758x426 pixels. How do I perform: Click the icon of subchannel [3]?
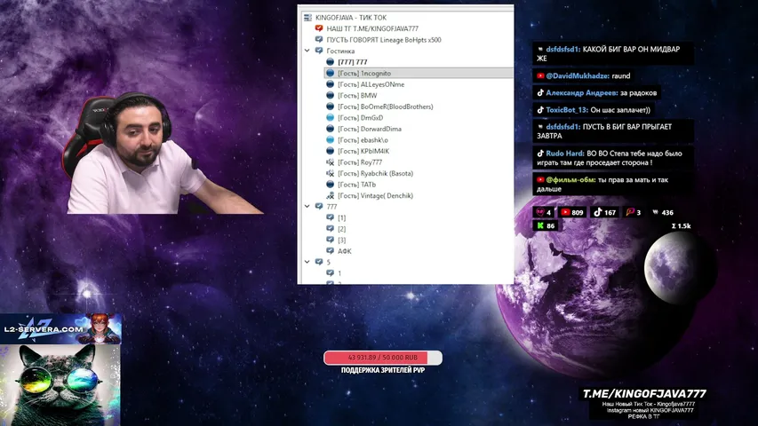coord(331,240)
